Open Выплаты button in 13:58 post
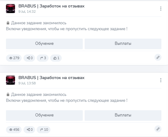168x137 pixels. click(x=123, y=116)
